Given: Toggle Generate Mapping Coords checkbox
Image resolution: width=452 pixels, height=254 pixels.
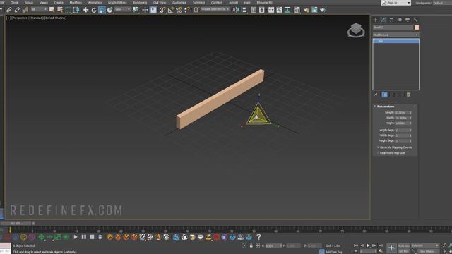Looking at the screenshot, I should [x=379, y=147].
